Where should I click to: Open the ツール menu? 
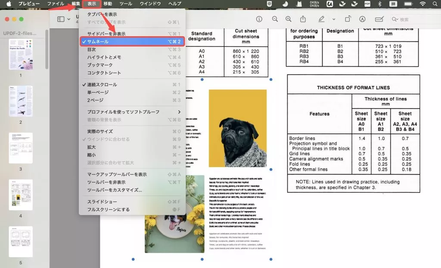pos(126,3)
